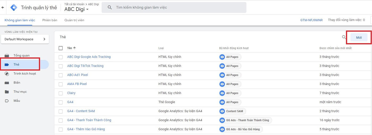Click the Loại column header
Viewport: 372px width, 135px height.
(161, 48)
